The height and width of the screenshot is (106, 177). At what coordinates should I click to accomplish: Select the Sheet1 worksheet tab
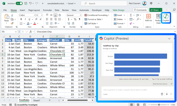37,101
